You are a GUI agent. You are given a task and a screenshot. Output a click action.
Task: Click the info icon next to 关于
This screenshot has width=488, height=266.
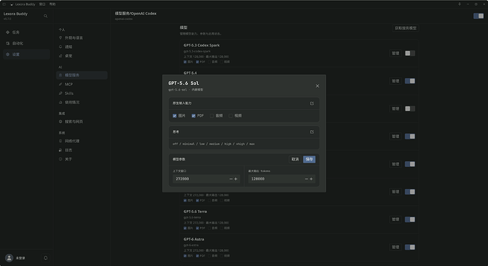60,159
